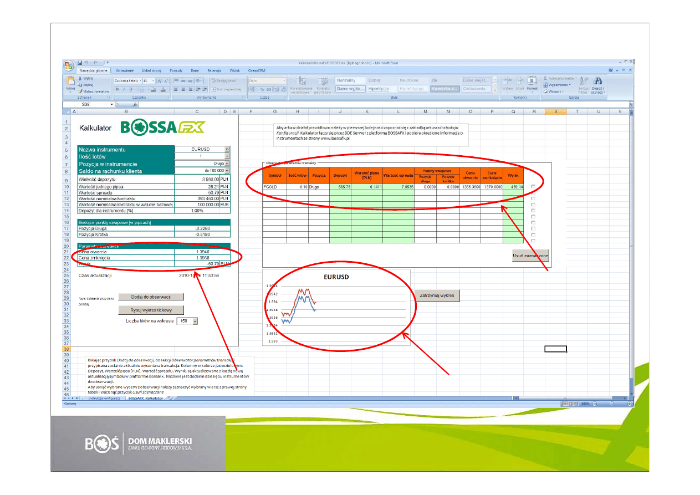Check the checkbox in the FGOLD row
700x495 pixels.
tap(533, 187)
